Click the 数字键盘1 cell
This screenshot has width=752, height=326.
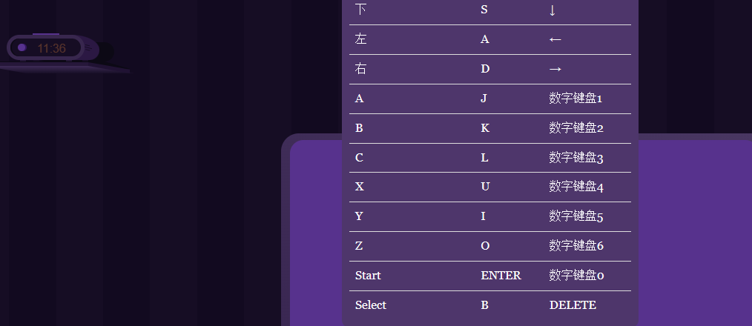(x=576, y=99)
